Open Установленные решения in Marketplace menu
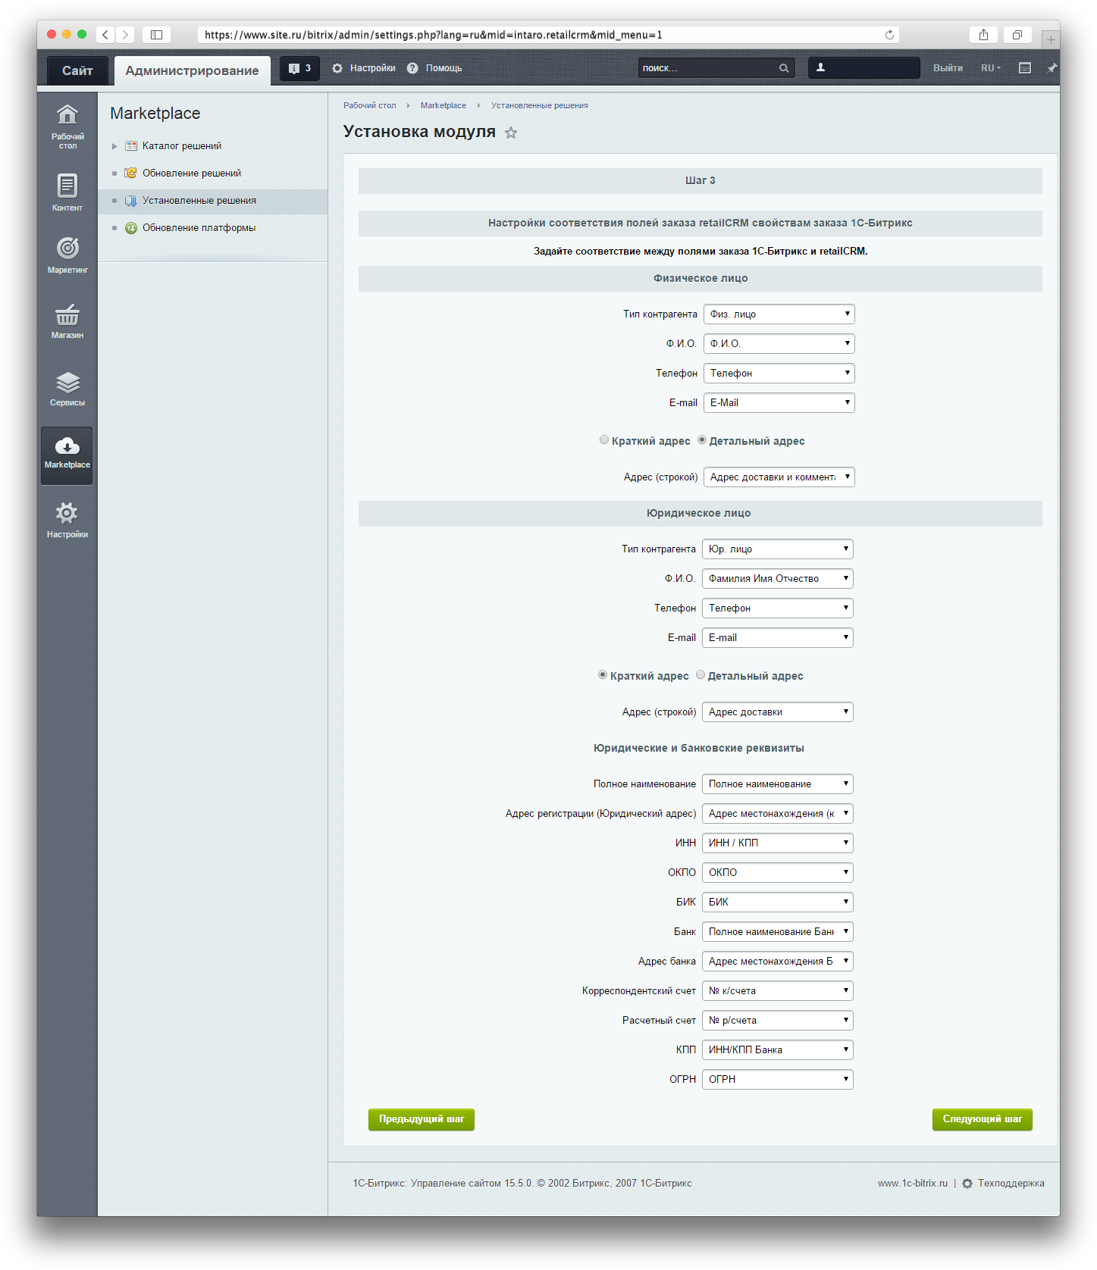 pos(199,201)
